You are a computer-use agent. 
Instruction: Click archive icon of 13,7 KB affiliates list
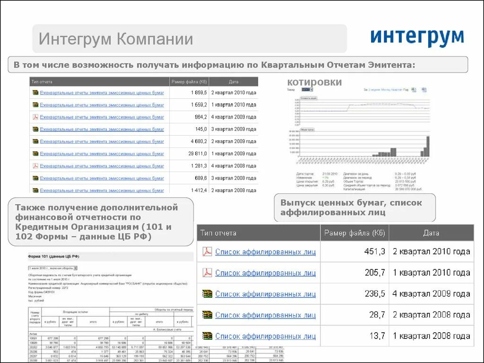click(x=207, y=336)
